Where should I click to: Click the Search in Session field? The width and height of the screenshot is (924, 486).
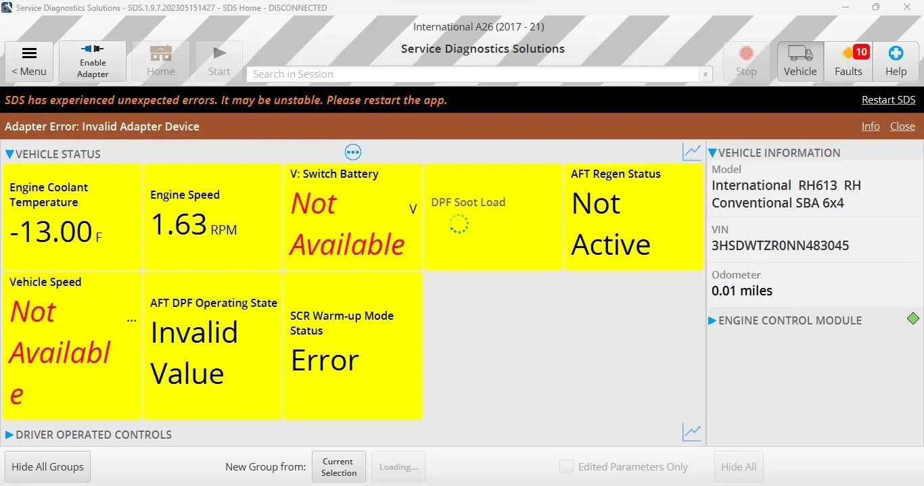tap(473, 74)
